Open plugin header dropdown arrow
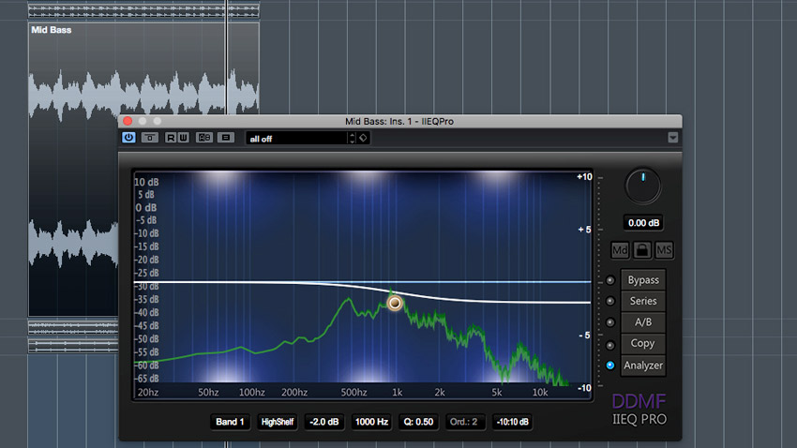 coord(672,138)
